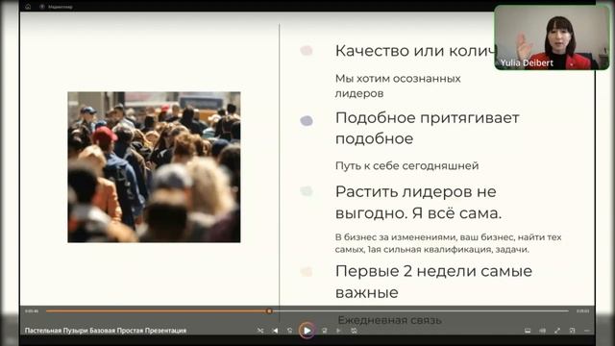Click the 'Yulia Deibert' name label

[527, 62]
